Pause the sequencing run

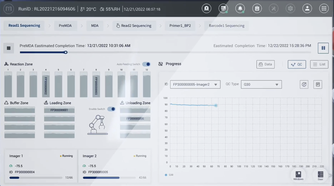(x=323, y=48)
